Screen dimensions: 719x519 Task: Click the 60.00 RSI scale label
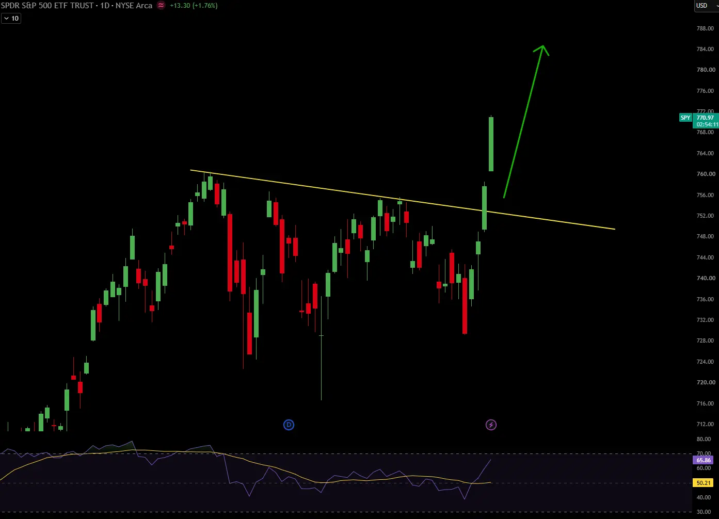(704, 468)
